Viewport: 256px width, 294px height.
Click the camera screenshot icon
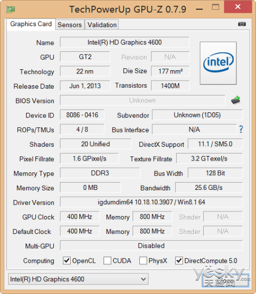coord(242,24)
